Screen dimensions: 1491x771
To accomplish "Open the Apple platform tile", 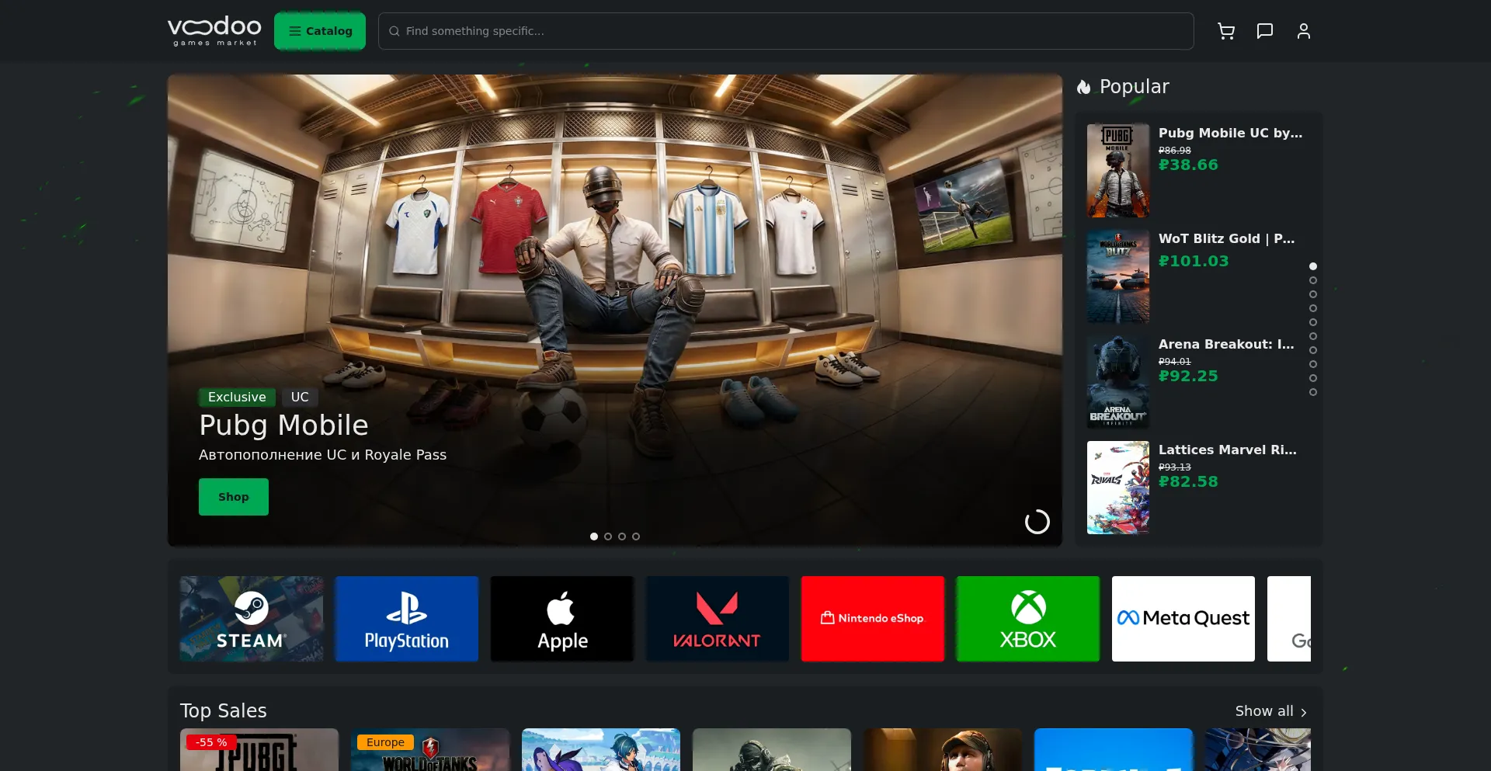I will pyautogui.click(x=562, y=619).
